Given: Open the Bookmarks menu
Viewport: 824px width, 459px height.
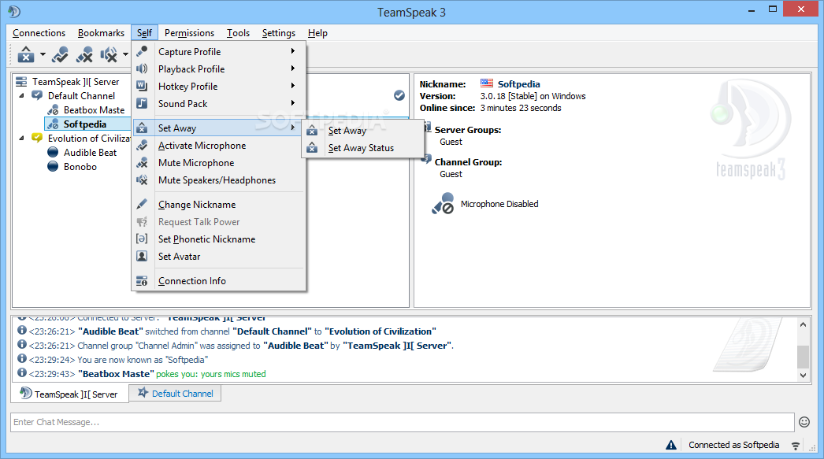Looking at the screenshot, I should pos(101,33).
